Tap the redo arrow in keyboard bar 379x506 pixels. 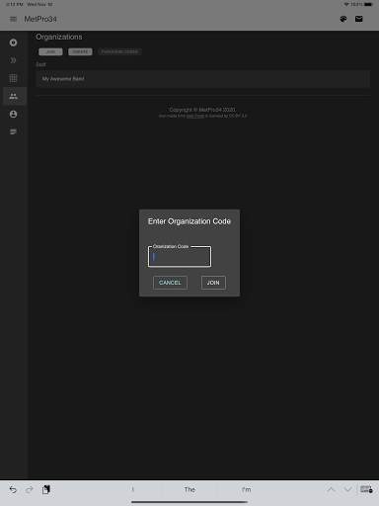coord(30,490)
